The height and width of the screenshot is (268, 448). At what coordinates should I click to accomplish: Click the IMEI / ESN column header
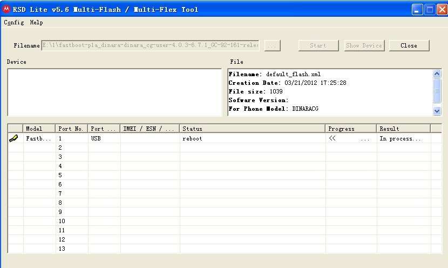(x=150, y=129)
